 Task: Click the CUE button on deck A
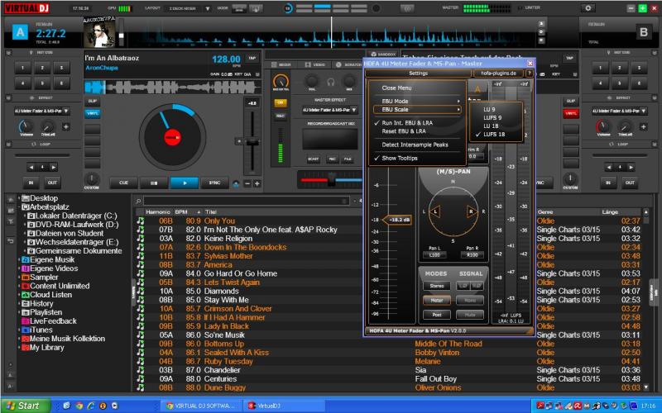tap(123, 183)
